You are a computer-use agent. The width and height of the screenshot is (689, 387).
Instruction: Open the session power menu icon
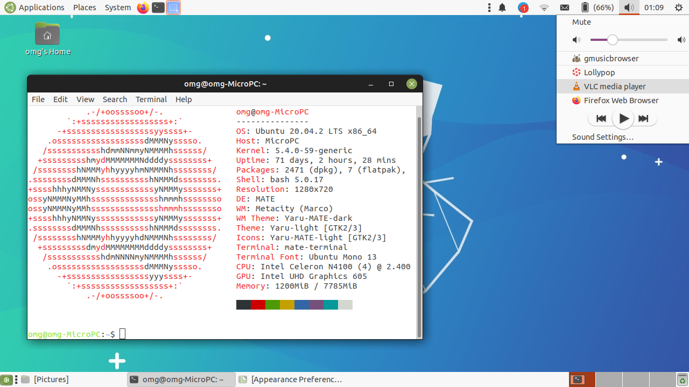click(678, 8)
